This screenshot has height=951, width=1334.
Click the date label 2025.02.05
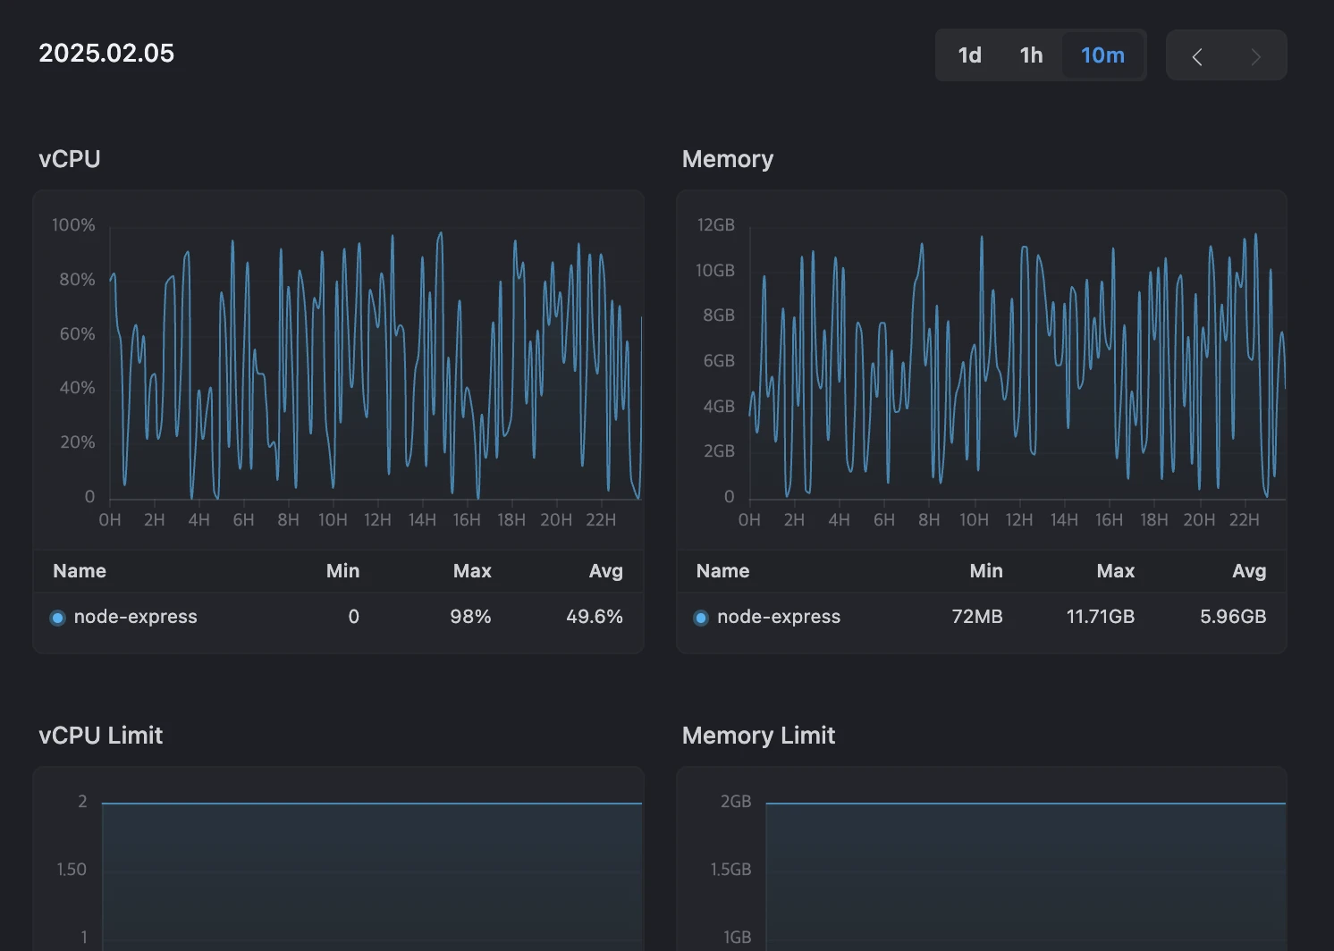pyautogui.click(x=106, y=53)
